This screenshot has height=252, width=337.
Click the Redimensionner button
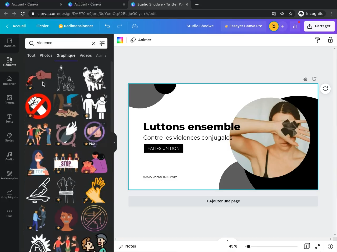pyautogui.click(x=76, y=26)
